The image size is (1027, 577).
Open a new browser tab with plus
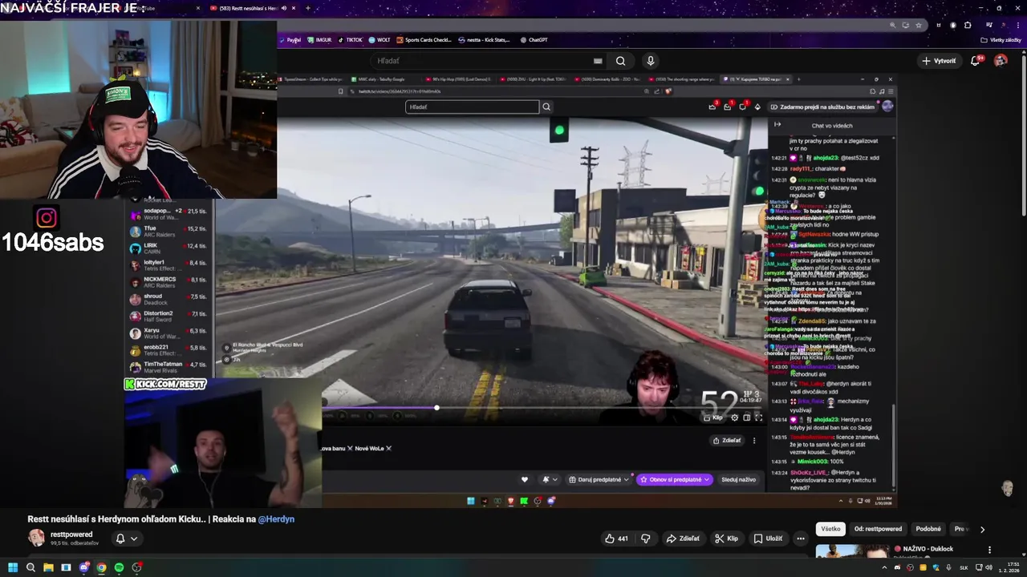308,8
